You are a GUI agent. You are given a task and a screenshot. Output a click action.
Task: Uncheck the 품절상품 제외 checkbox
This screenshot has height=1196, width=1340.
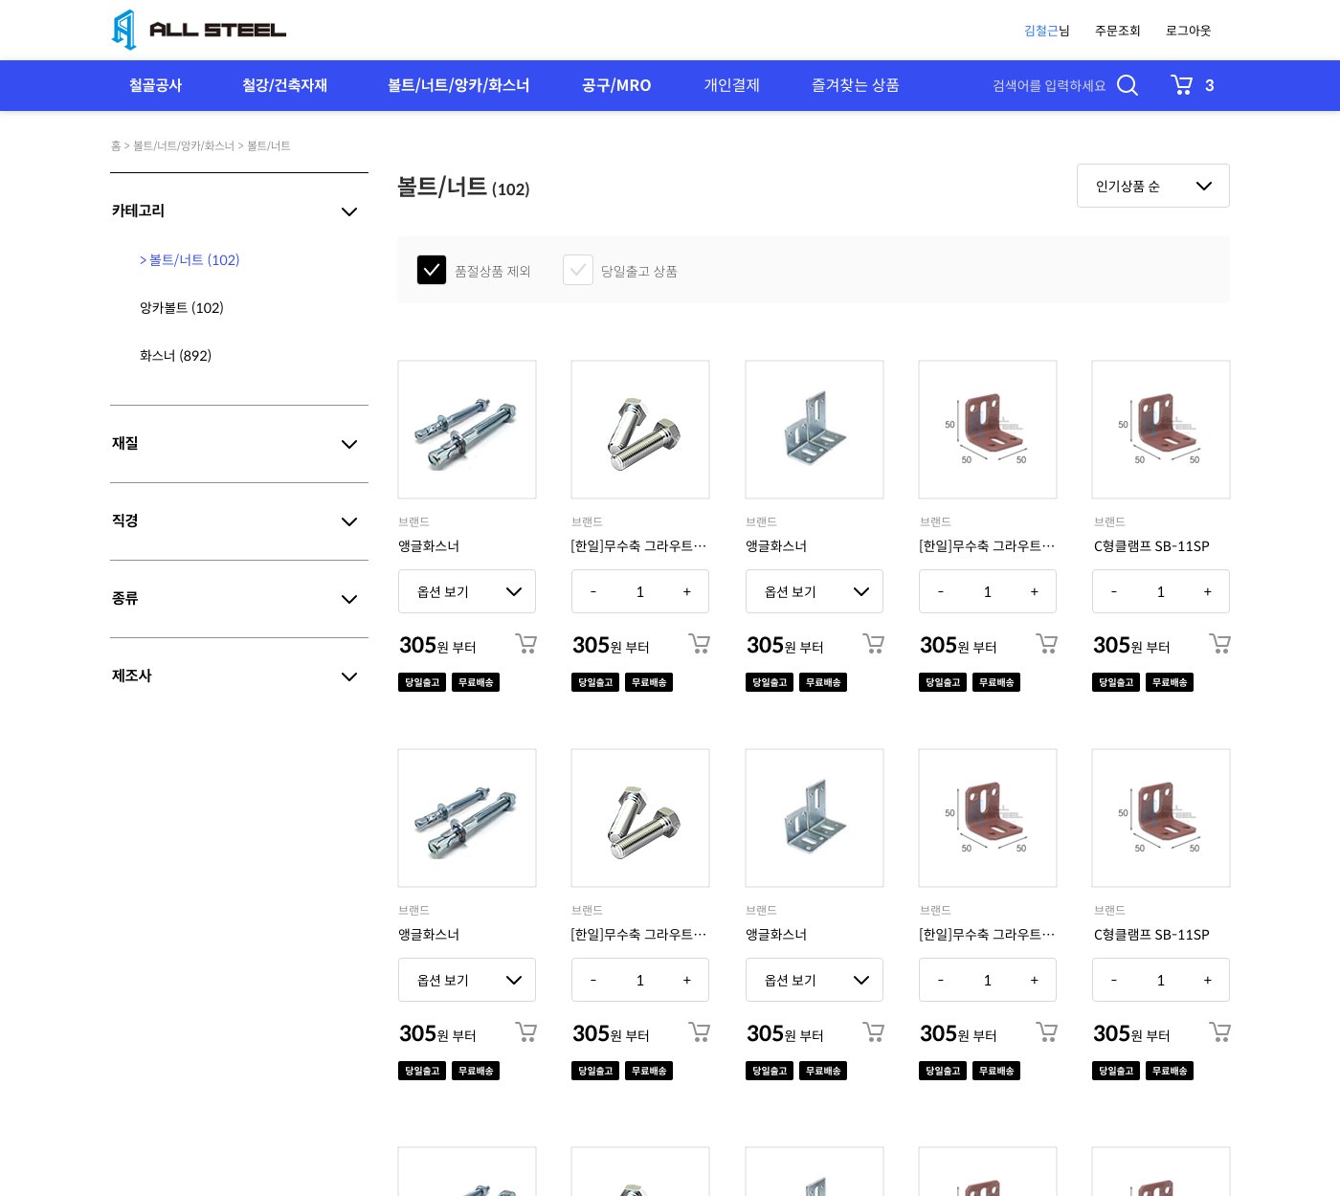pyautogui.click(x=432, y=270)
